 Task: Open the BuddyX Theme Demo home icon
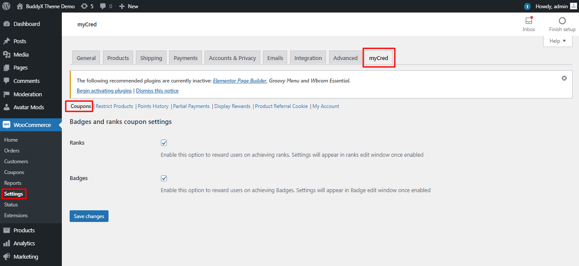pos(20,6)
